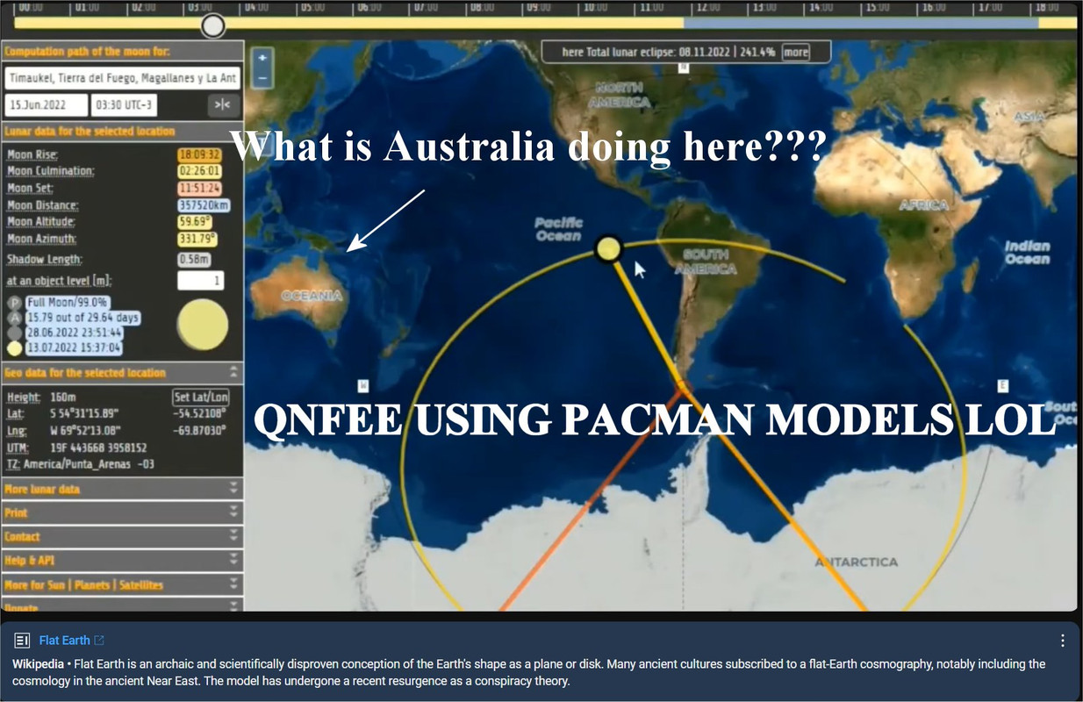Image resolution: width=1083 pixels, height=702 pixels.
Task: Click the A apogee circle icon
Action: [x=14, y=318]
